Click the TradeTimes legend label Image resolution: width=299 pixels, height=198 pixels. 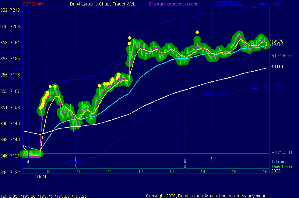pyautogui.click(x=282, y=167)
